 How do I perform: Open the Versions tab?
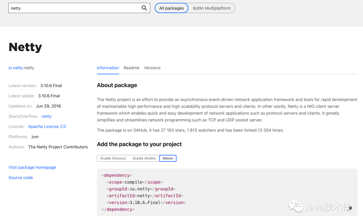point(152,68)
